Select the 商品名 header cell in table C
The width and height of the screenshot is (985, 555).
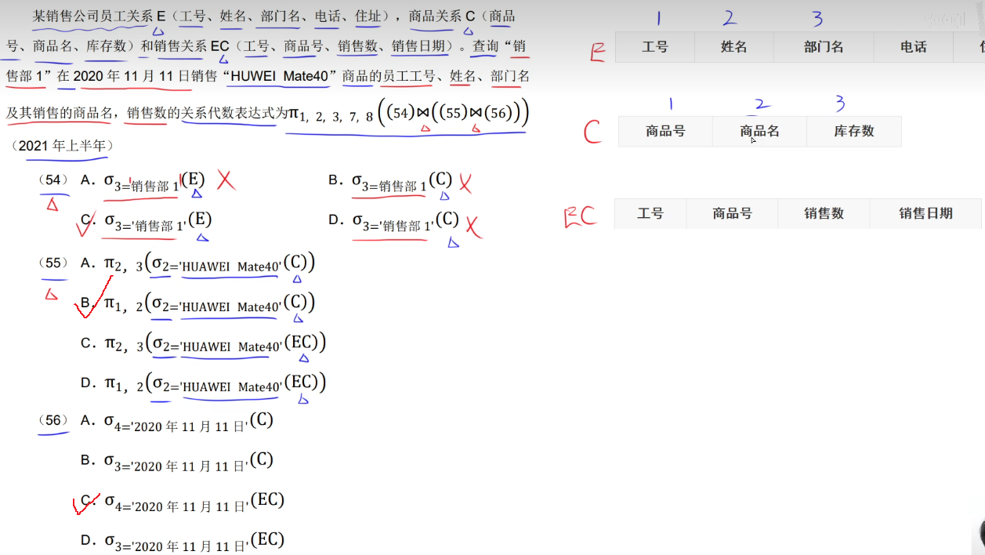click(x=759, y=132)
